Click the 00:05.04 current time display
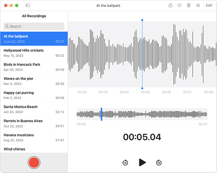 pyautogui.click(x=142, y=137)
